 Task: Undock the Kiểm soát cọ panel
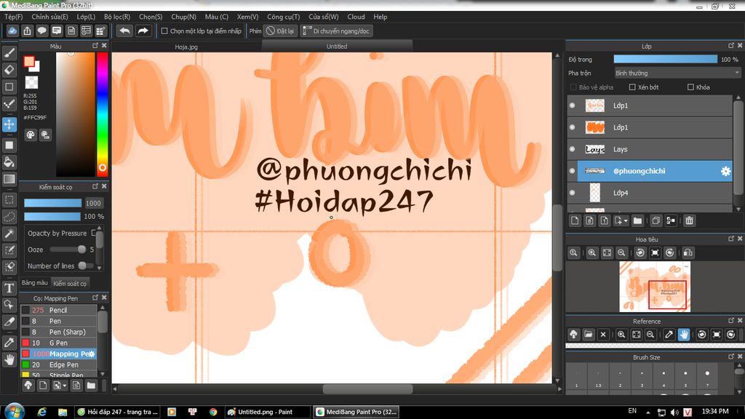point(95,186)
